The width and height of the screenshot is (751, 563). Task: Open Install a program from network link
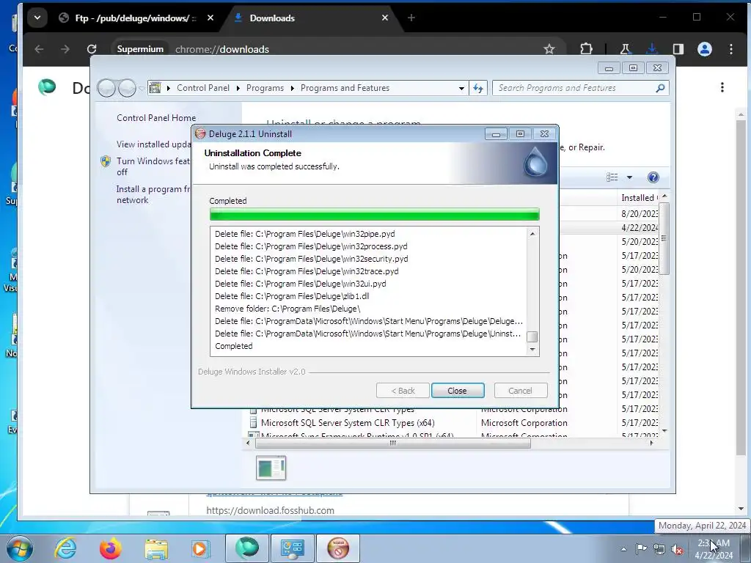point(153,194)
